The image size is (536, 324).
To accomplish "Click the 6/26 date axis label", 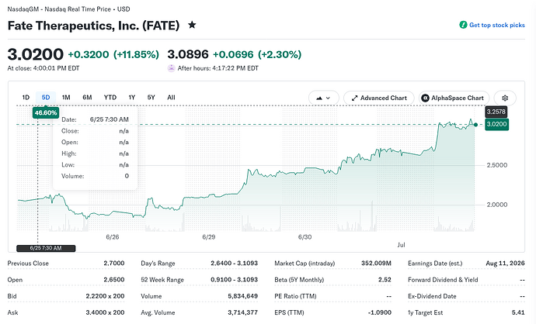I will pos(113,237).
